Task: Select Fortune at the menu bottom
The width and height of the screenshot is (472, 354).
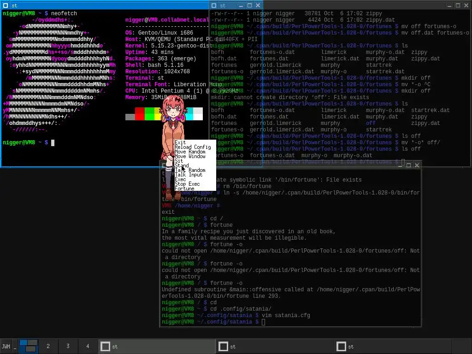Action: point(184,189)
